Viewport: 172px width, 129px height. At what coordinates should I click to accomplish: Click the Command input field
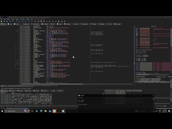(x=41, y=106)
